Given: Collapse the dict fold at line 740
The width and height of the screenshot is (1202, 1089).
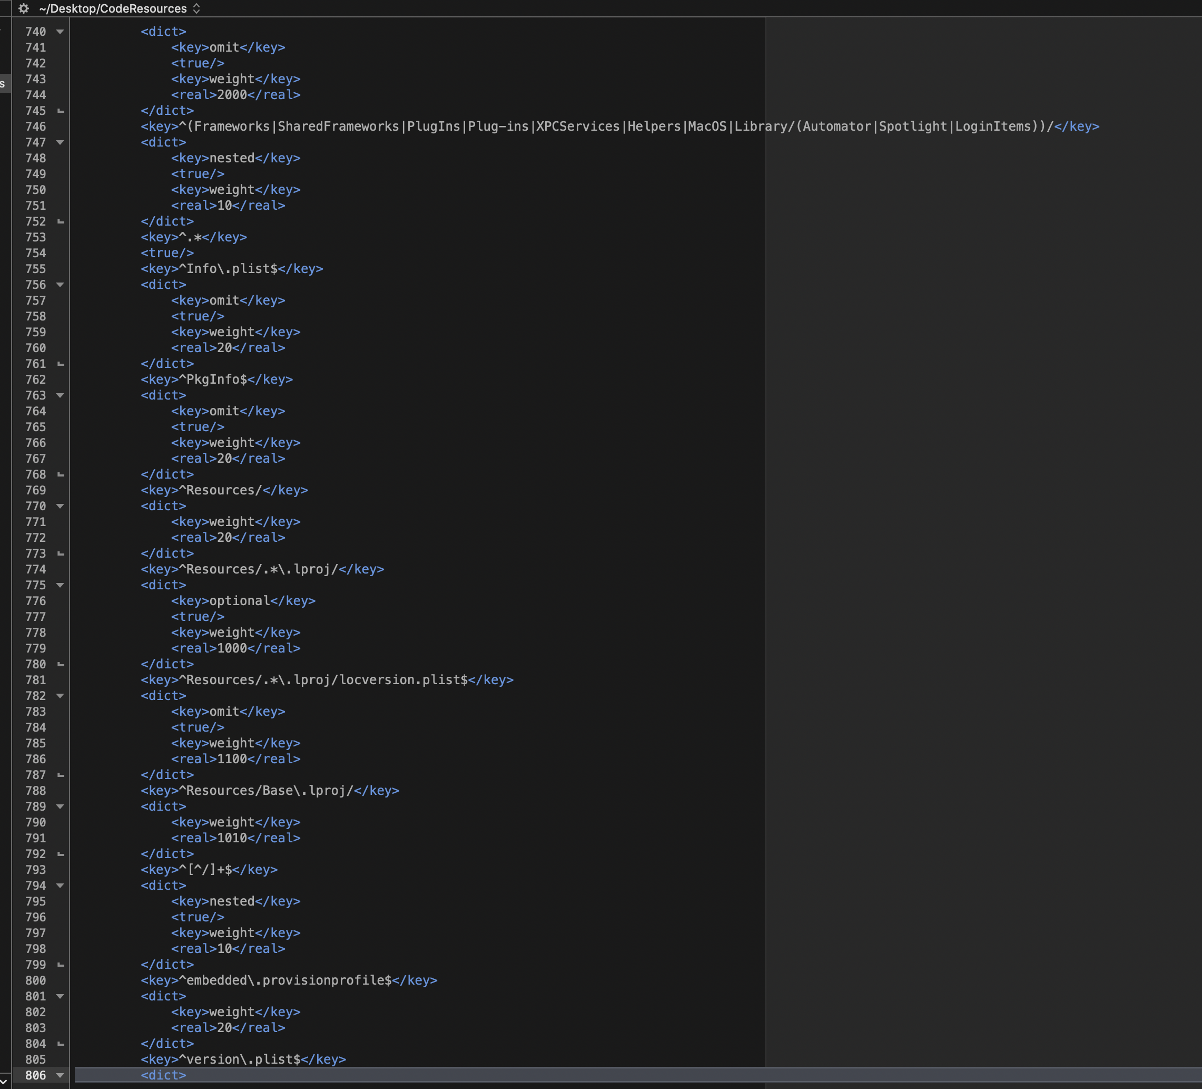Looking at the screenshot, I should click(60, 32).
